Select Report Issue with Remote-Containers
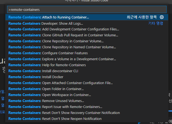Image resolution: width=172 pixels, height=124 pixels. [87, 107]
